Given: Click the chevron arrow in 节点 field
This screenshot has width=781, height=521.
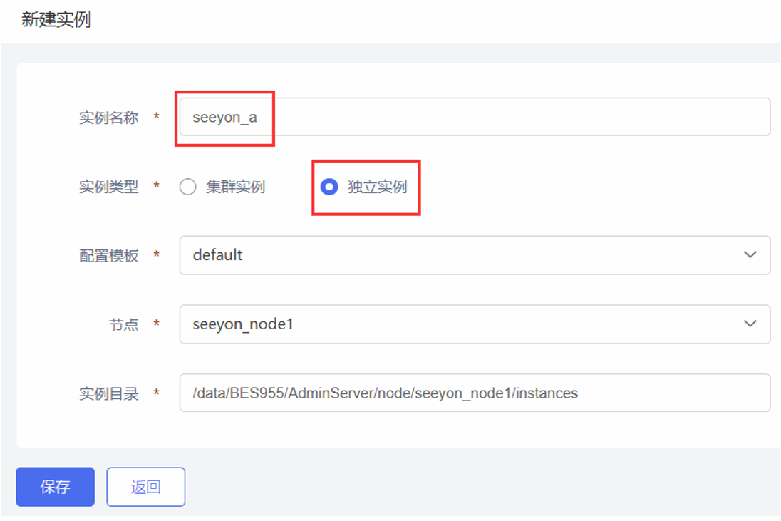Looking at the screenshot, I should 750,324.
